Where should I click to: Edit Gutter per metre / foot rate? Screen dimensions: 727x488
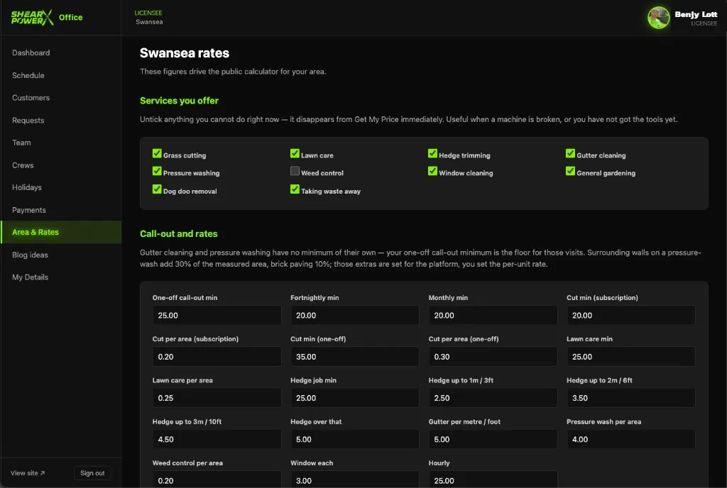point(493,439)
